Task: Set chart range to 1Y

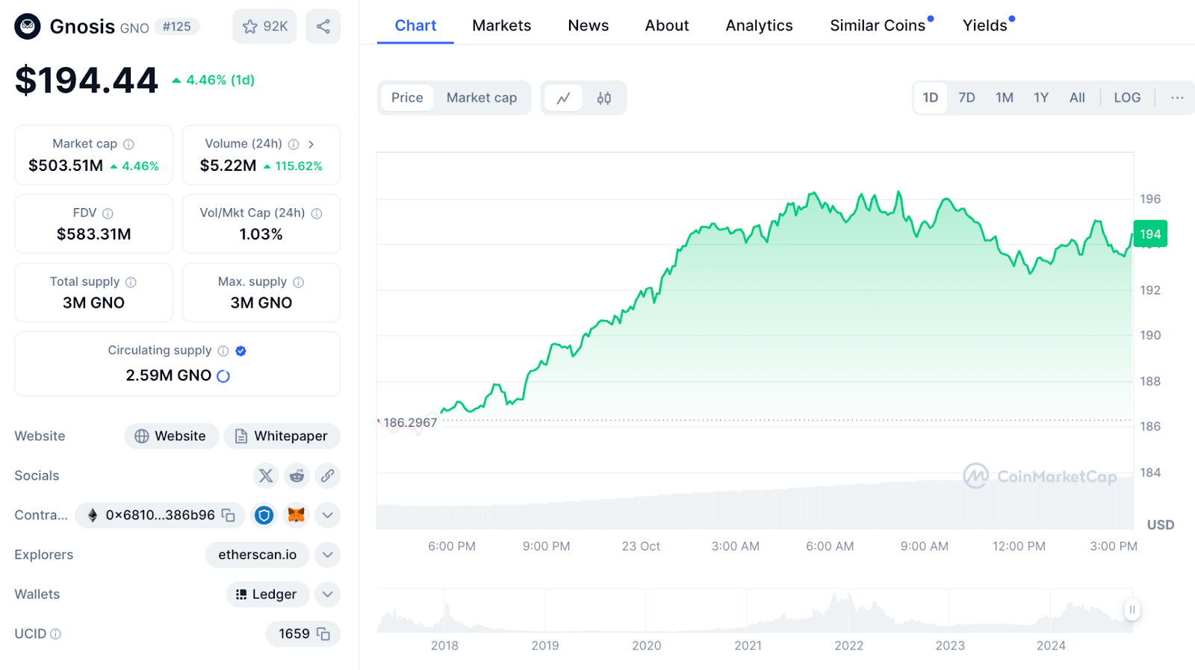Action: coord(1041,98)
